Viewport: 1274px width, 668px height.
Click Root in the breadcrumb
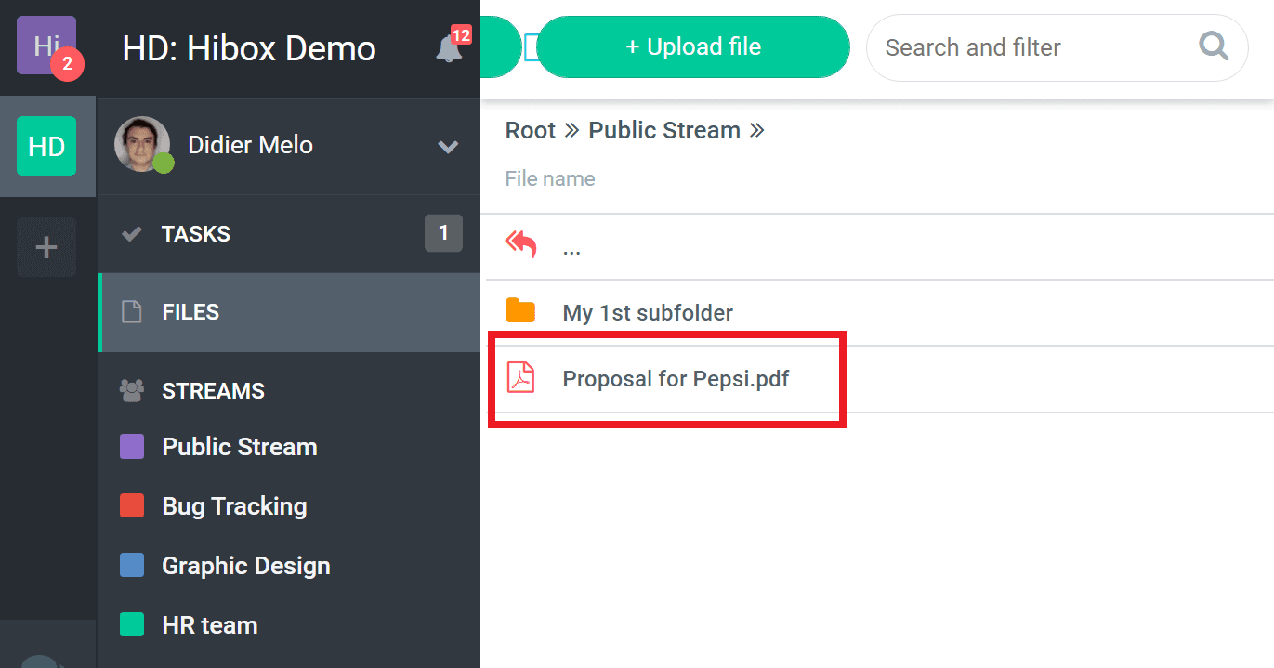530,130
